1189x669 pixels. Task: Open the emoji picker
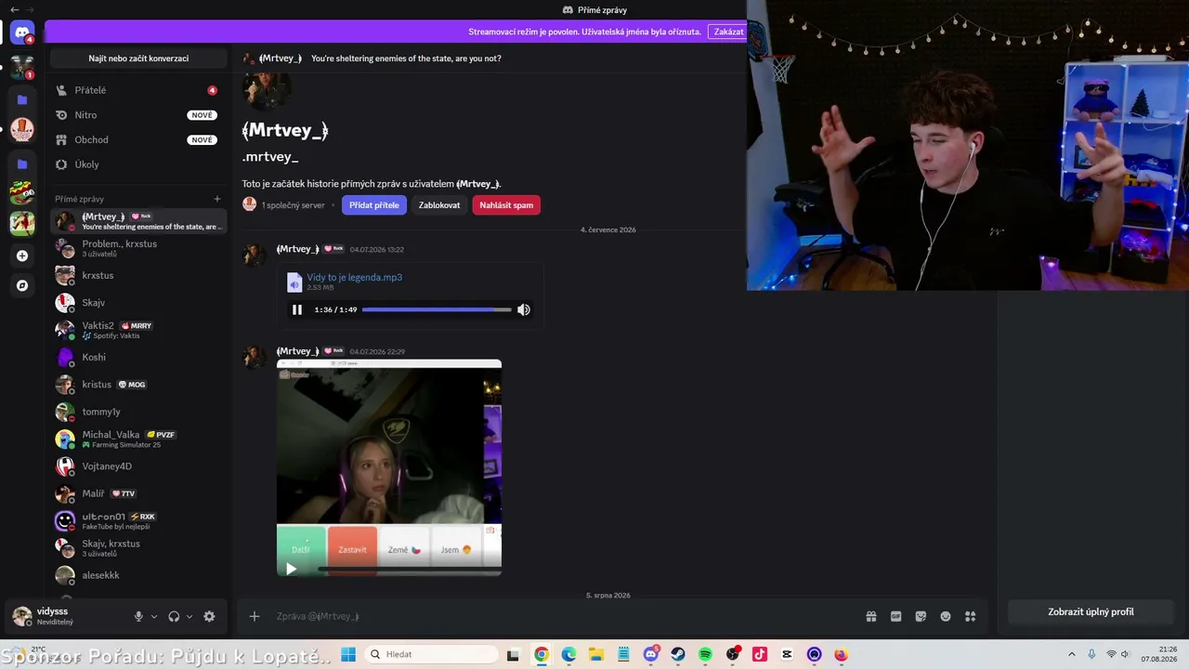coord(946,616)
